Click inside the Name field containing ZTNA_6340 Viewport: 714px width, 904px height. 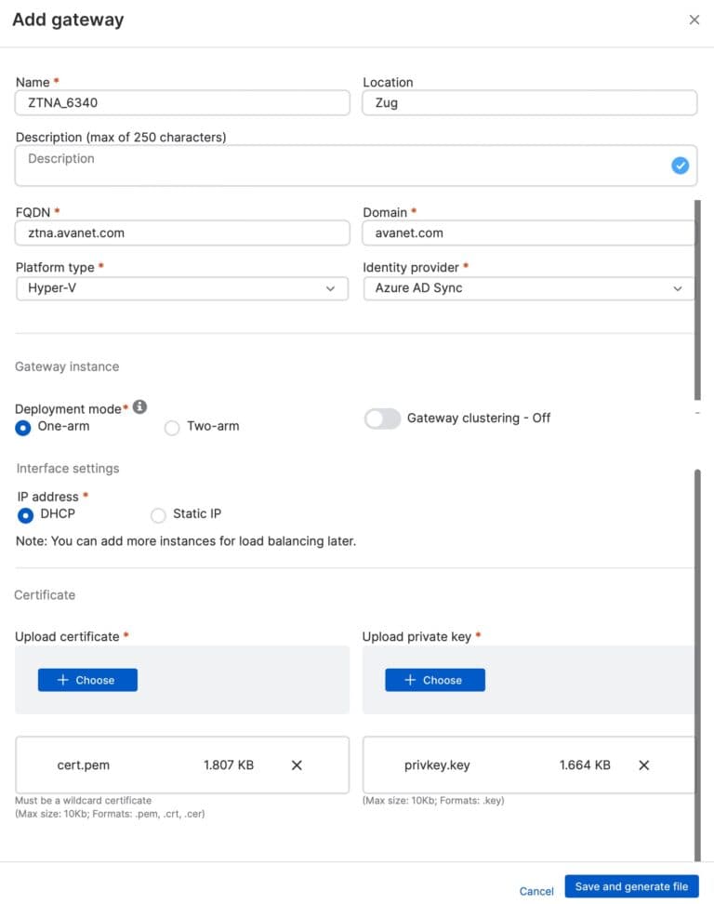(x=182, y=102)
